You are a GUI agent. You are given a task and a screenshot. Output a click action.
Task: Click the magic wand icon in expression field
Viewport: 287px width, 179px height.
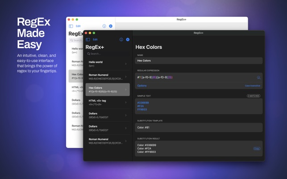pyautogui.click(x=258, y=77)
